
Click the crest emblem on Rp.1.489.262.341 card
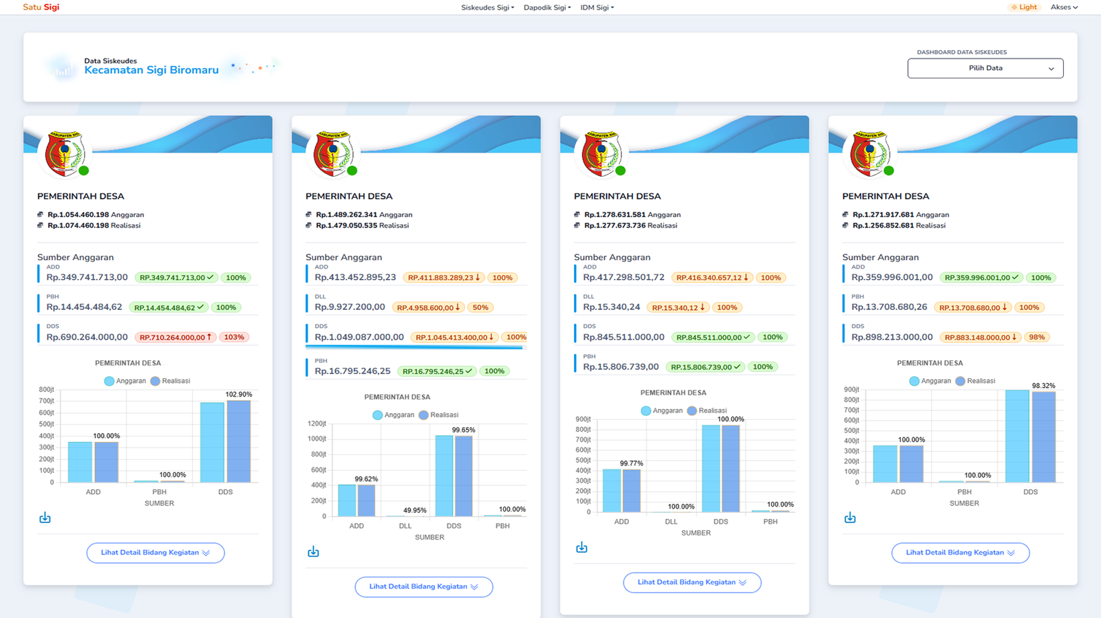(x=332, y=153)
